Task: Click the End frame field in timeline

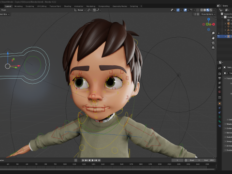Action: point(209,160)
